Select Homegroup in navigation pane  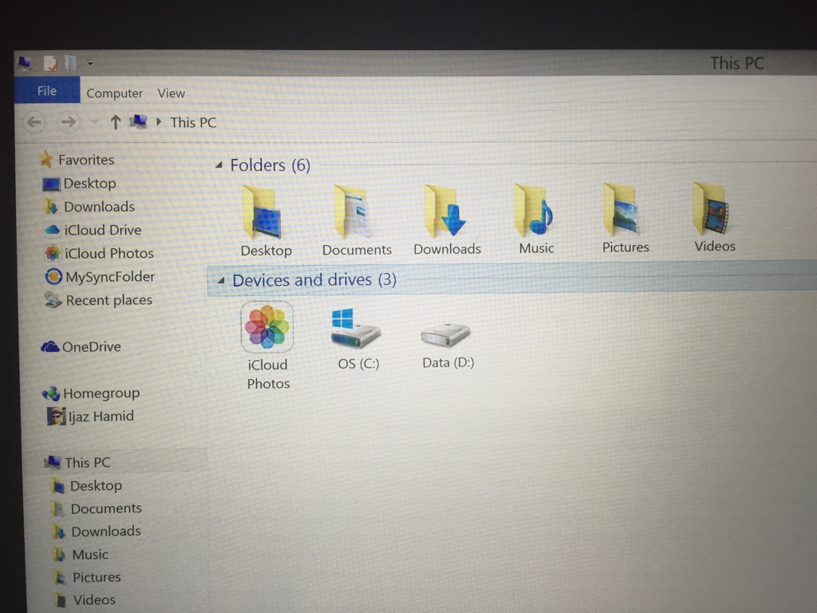click(101, 393)
